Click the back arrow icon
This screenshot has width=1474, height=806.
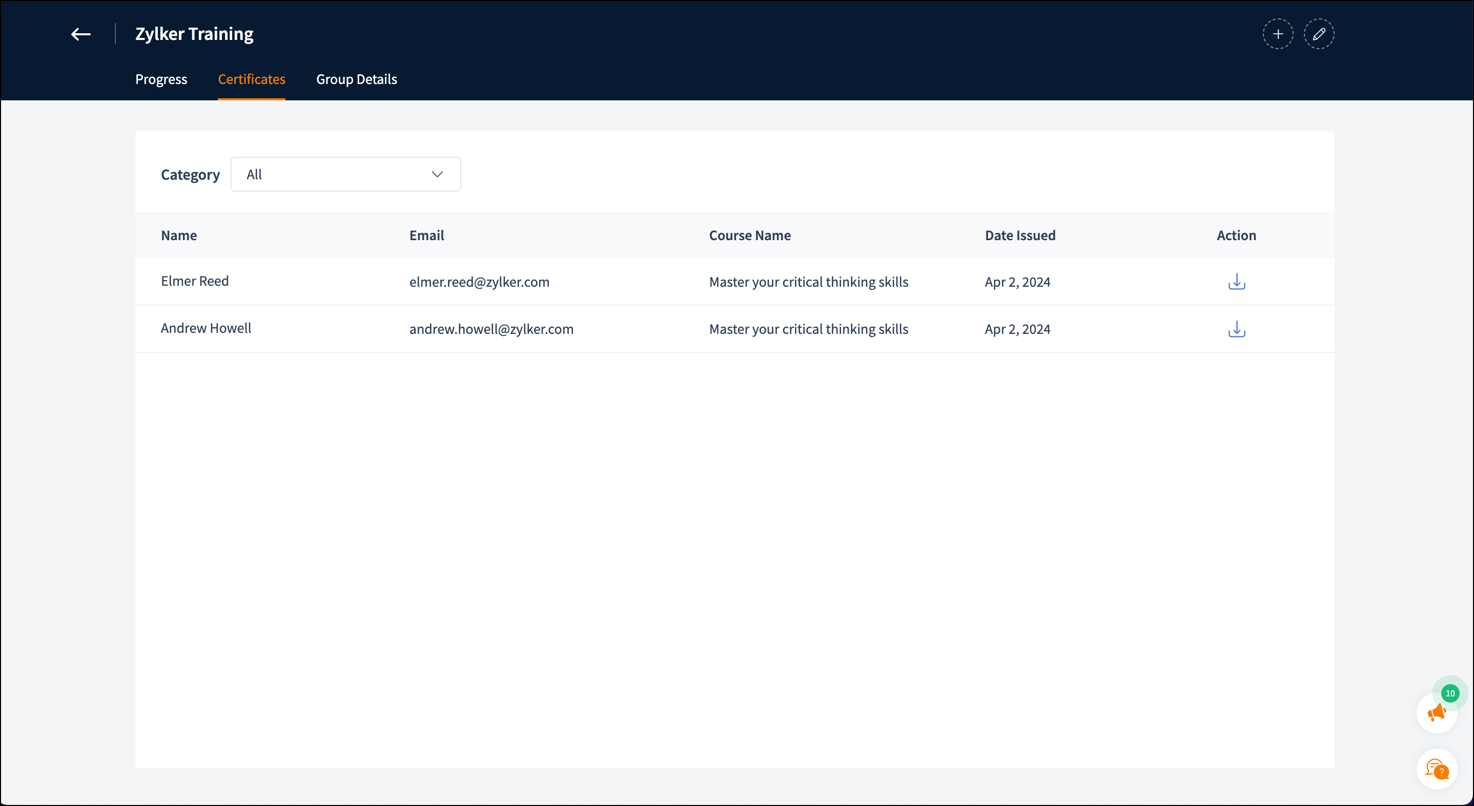(80, 34)
